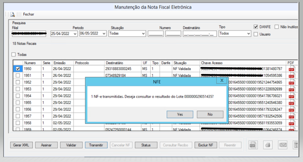The height and width of the screenshot is (162, 303).
Task: Check the row checkbox for nota 1954
Action: click(x=18, y=96)
